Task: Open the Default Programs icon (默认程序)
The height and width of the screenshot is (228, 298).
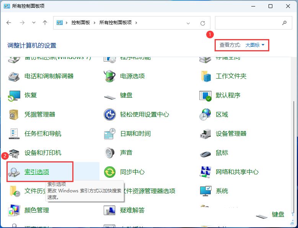Action: pos(205,96)
